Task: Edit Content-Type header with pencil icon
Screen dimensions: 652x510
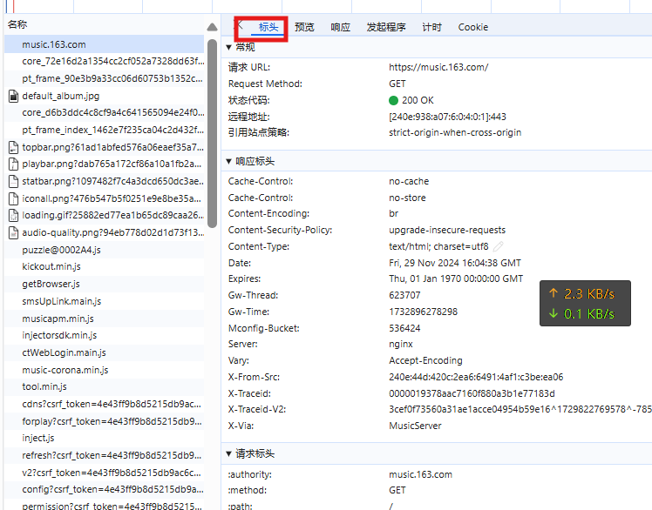Action: click(x=499, y=246)
